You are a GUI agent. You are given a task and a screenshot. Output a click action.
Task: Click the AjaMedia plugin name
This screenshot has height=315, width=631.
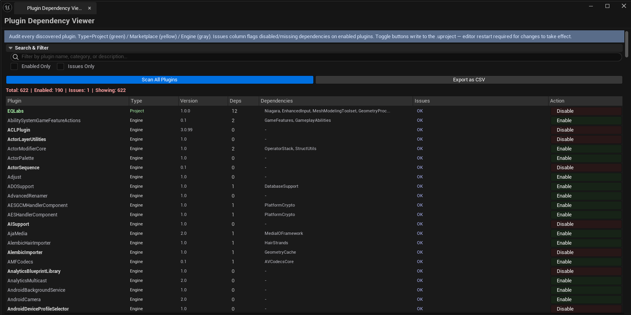click(17, 234)
